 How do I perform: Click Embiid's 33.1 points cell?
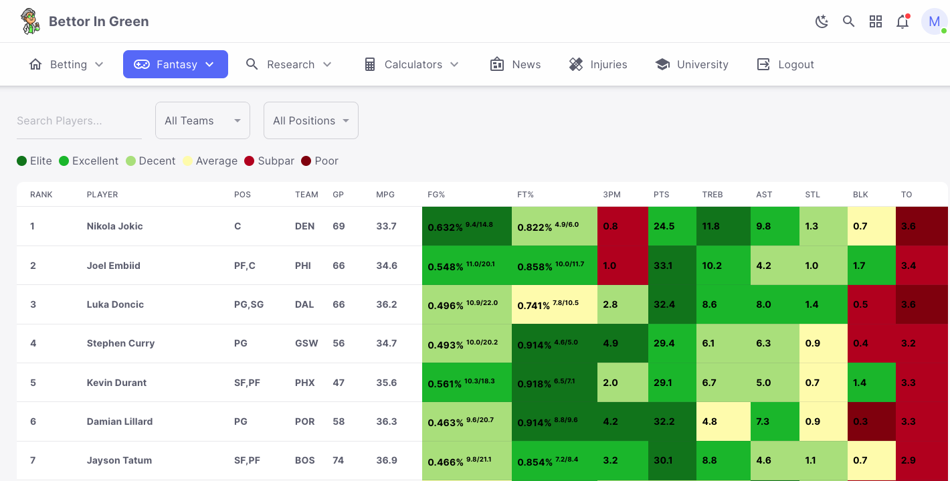(672, 266)
